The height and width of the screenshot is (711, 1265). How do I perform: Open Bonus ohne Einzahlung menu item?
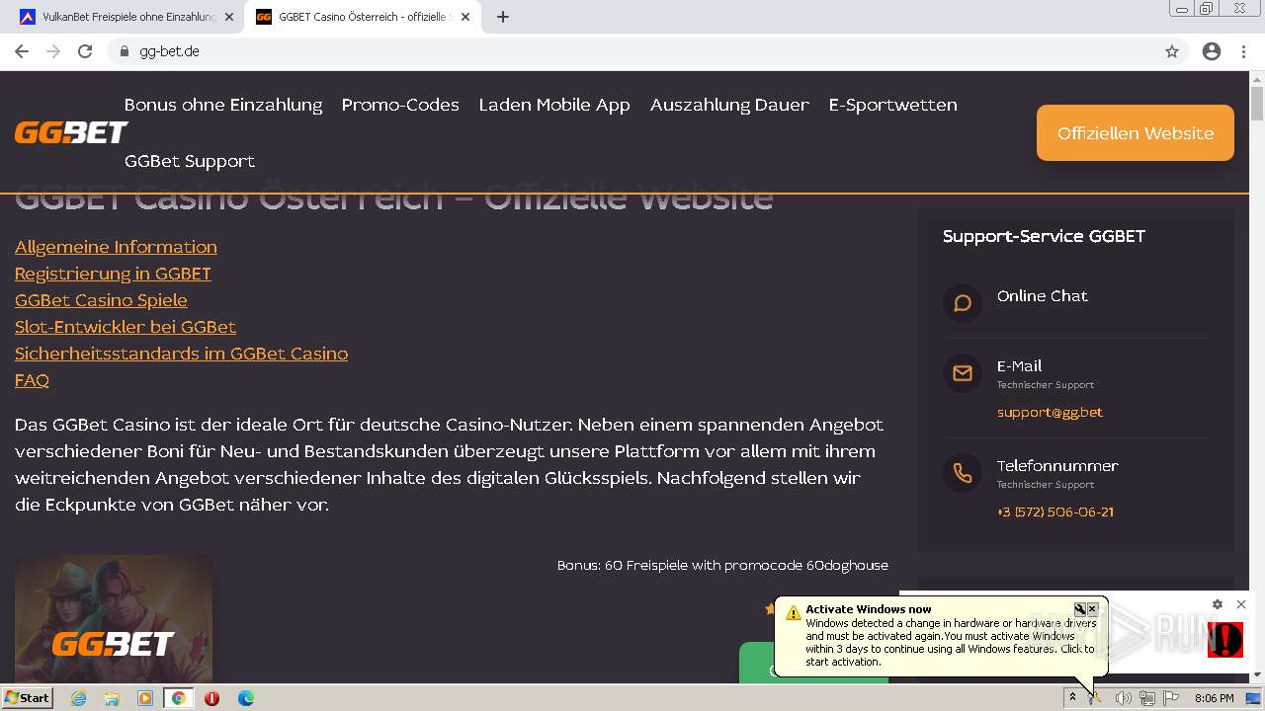click(223, 105)
